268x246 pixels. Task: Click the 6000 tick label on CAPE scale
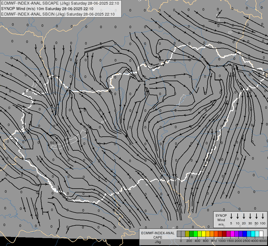coord(263,241)
